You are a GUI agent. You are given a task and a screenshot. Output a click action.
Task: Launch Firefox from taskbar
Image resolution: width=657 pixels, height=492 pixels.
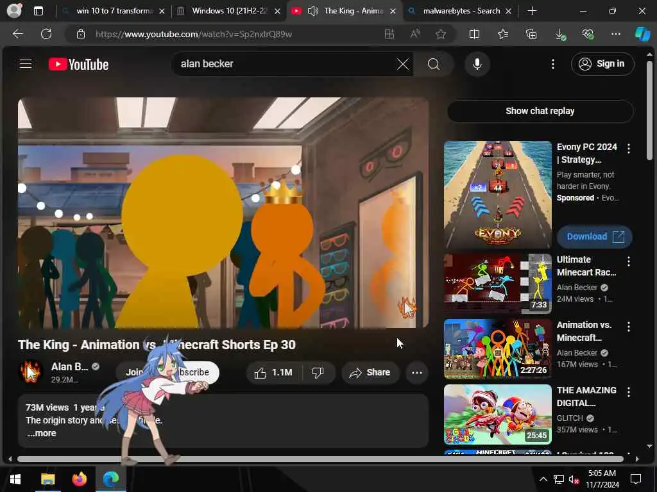pos(79,479)
